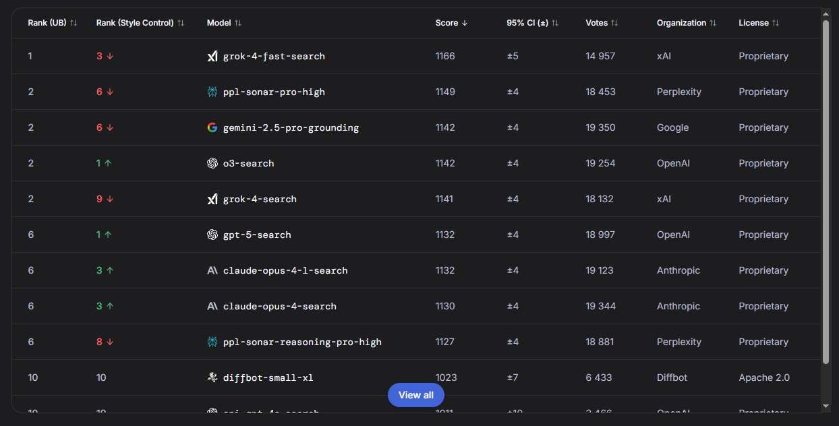Click the scrollbar down arrow
The width and height of the screenshot is (839, 426).
(826, 406)
